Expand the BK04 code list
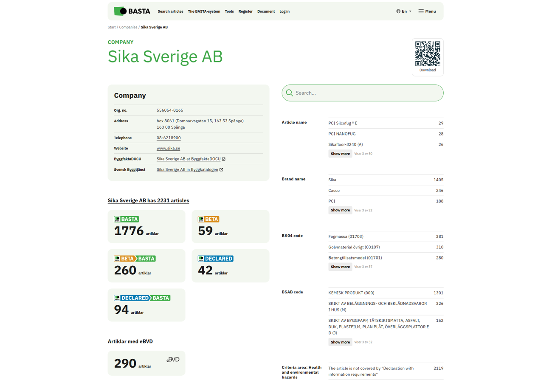 click(x=340, y=267)
